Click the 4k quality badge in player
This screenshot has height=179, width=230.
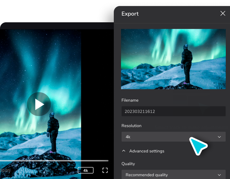[x=85, y=170]
